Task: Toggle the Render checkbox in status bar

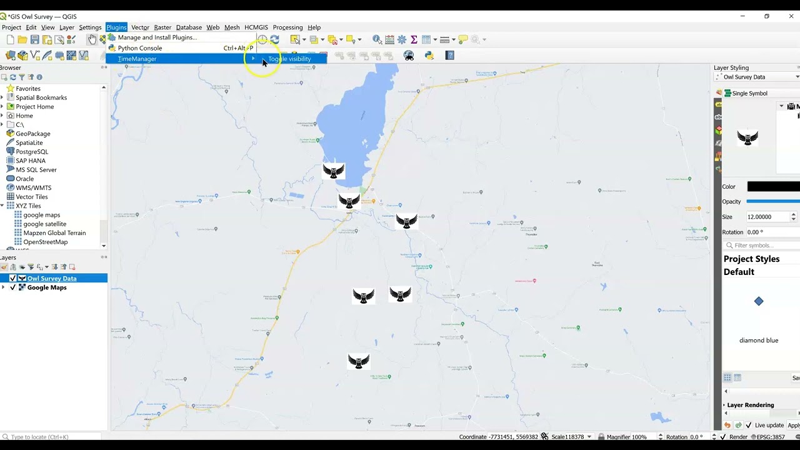Action: (722, 437)
